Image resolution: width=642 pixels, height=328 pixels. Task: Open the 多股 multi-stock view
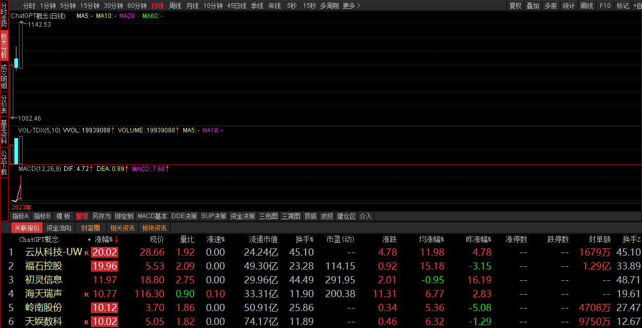pyautogui.click(x=551, y=6)
